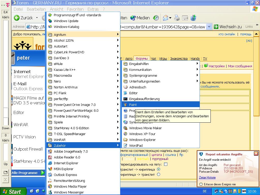
Task: Click the Windows XP-Tour icon
Action: [x=125, y=134]
